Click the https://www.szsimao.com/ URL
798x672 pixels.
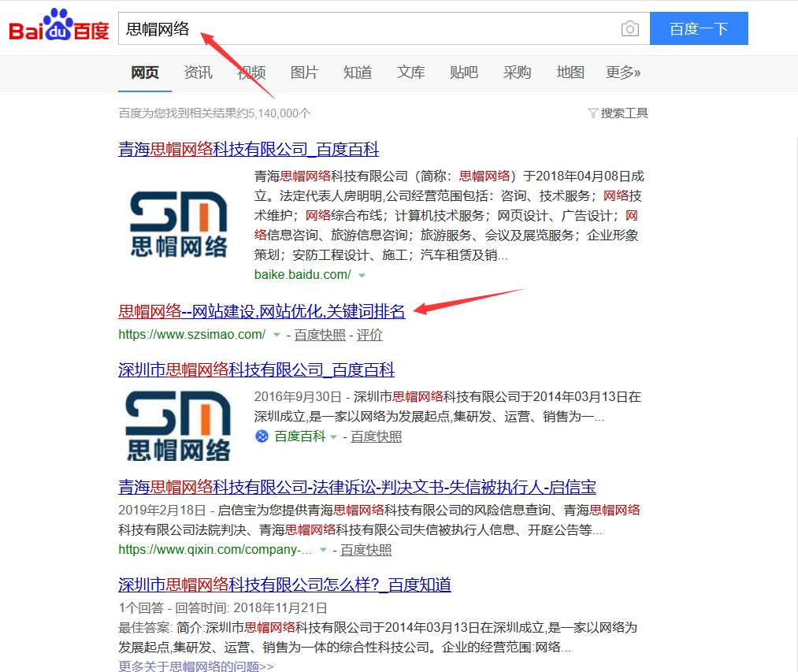click(x=192, y=335)
